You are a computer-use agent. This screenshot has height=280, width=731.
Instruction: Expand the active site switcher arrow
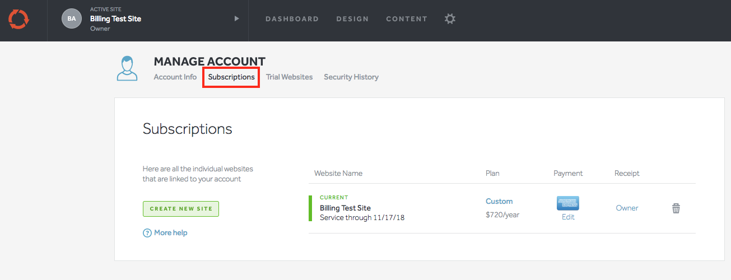pyautogui.click(x=236, y=18)
